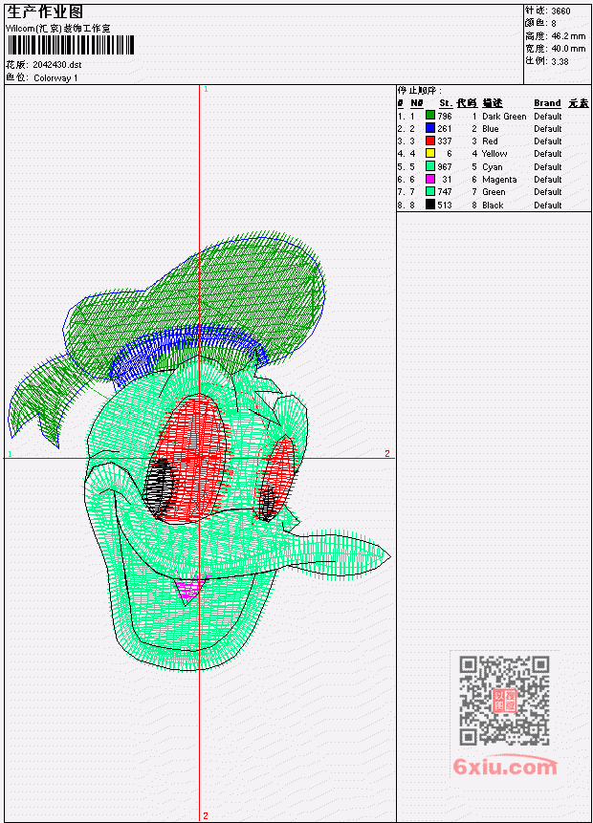The image size is (593, 823).
Task: Select the Black thread color swatch
Action: 430,205
